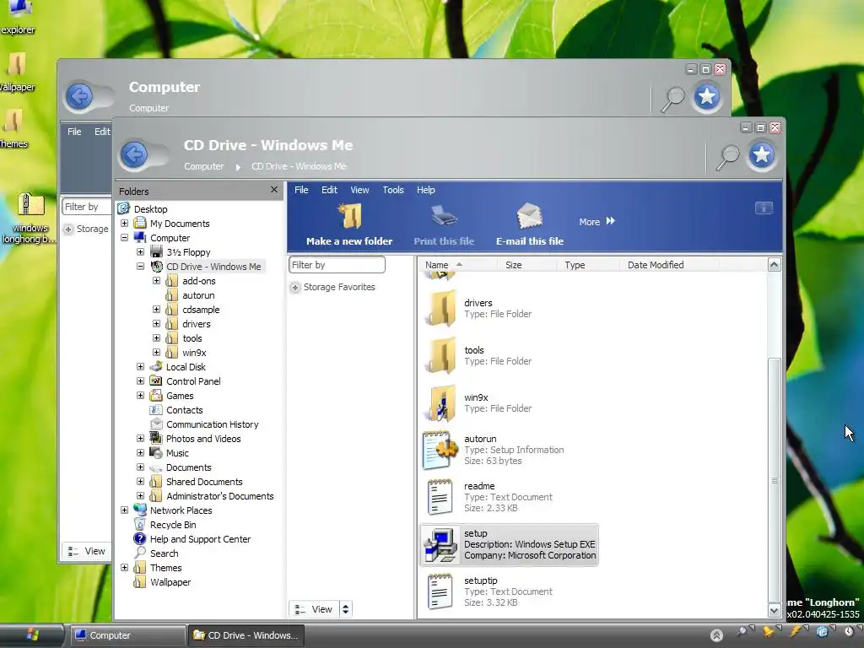Open File menu in CD Drive window
864x648 pixels.
(x=301, y=190)
